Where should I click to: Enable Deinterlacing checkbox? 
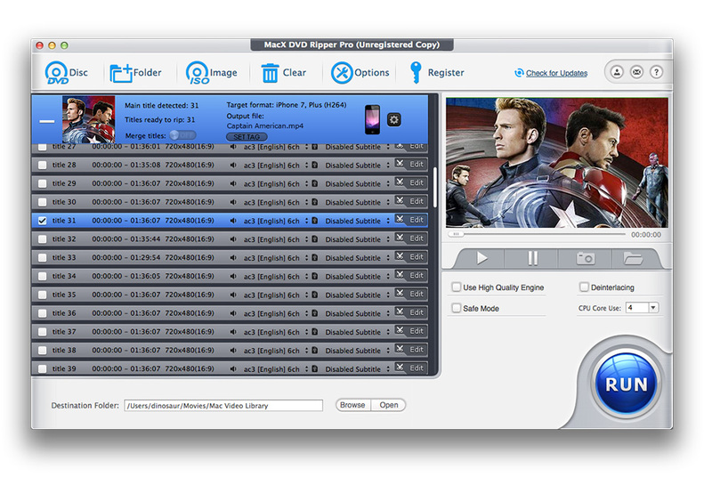pyautogui.click(x=584, y=287)
